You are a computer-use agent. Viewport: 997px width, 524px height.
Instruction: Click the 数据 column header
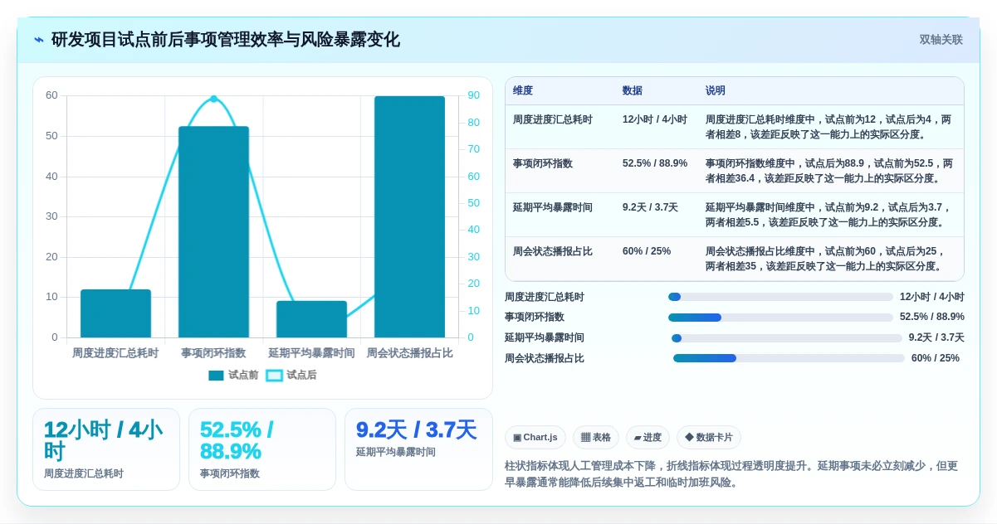click(633, 91)
